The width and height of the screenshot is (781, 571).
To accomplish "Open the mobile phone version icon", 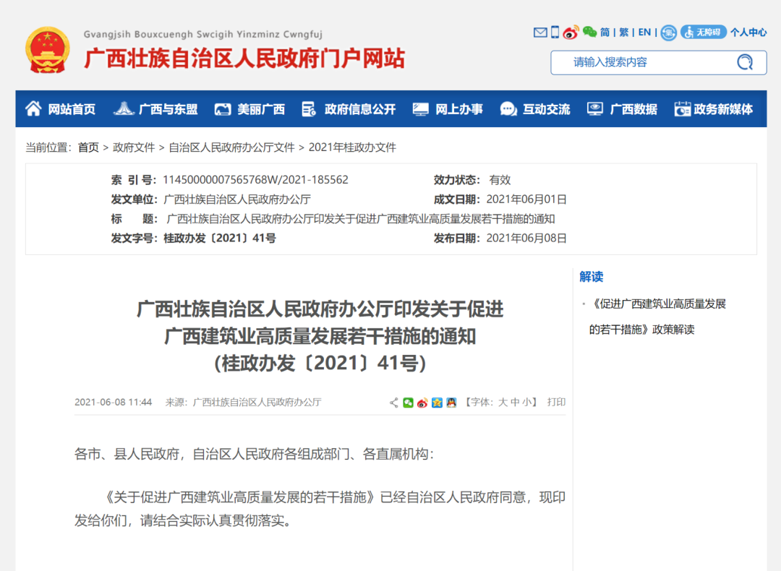I will click(x=555, y=33).
